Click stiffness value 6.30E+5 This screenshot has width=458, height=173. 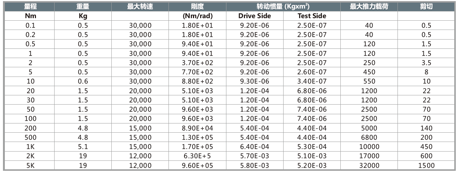[x=197, y=156]
